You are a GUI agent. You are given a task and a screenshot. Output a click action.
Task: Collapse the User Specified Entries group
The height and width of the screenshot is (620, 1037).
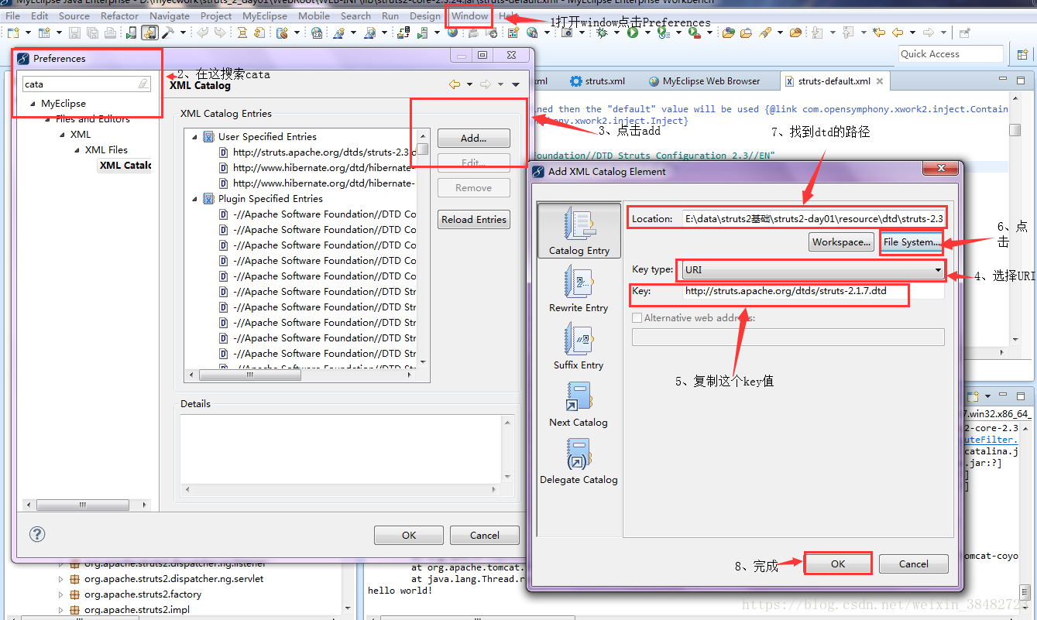195,137
